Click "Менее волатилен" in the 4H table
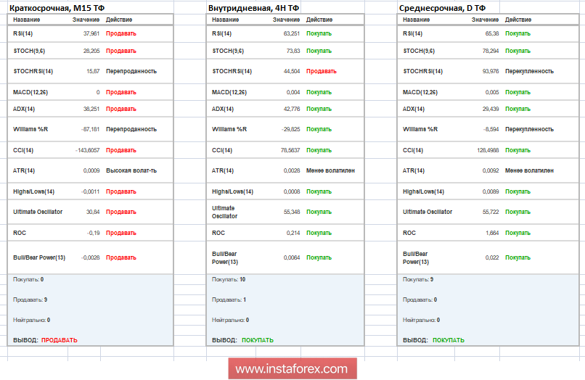The width and height of the screenshot is (585, 380). pos(330,171)
